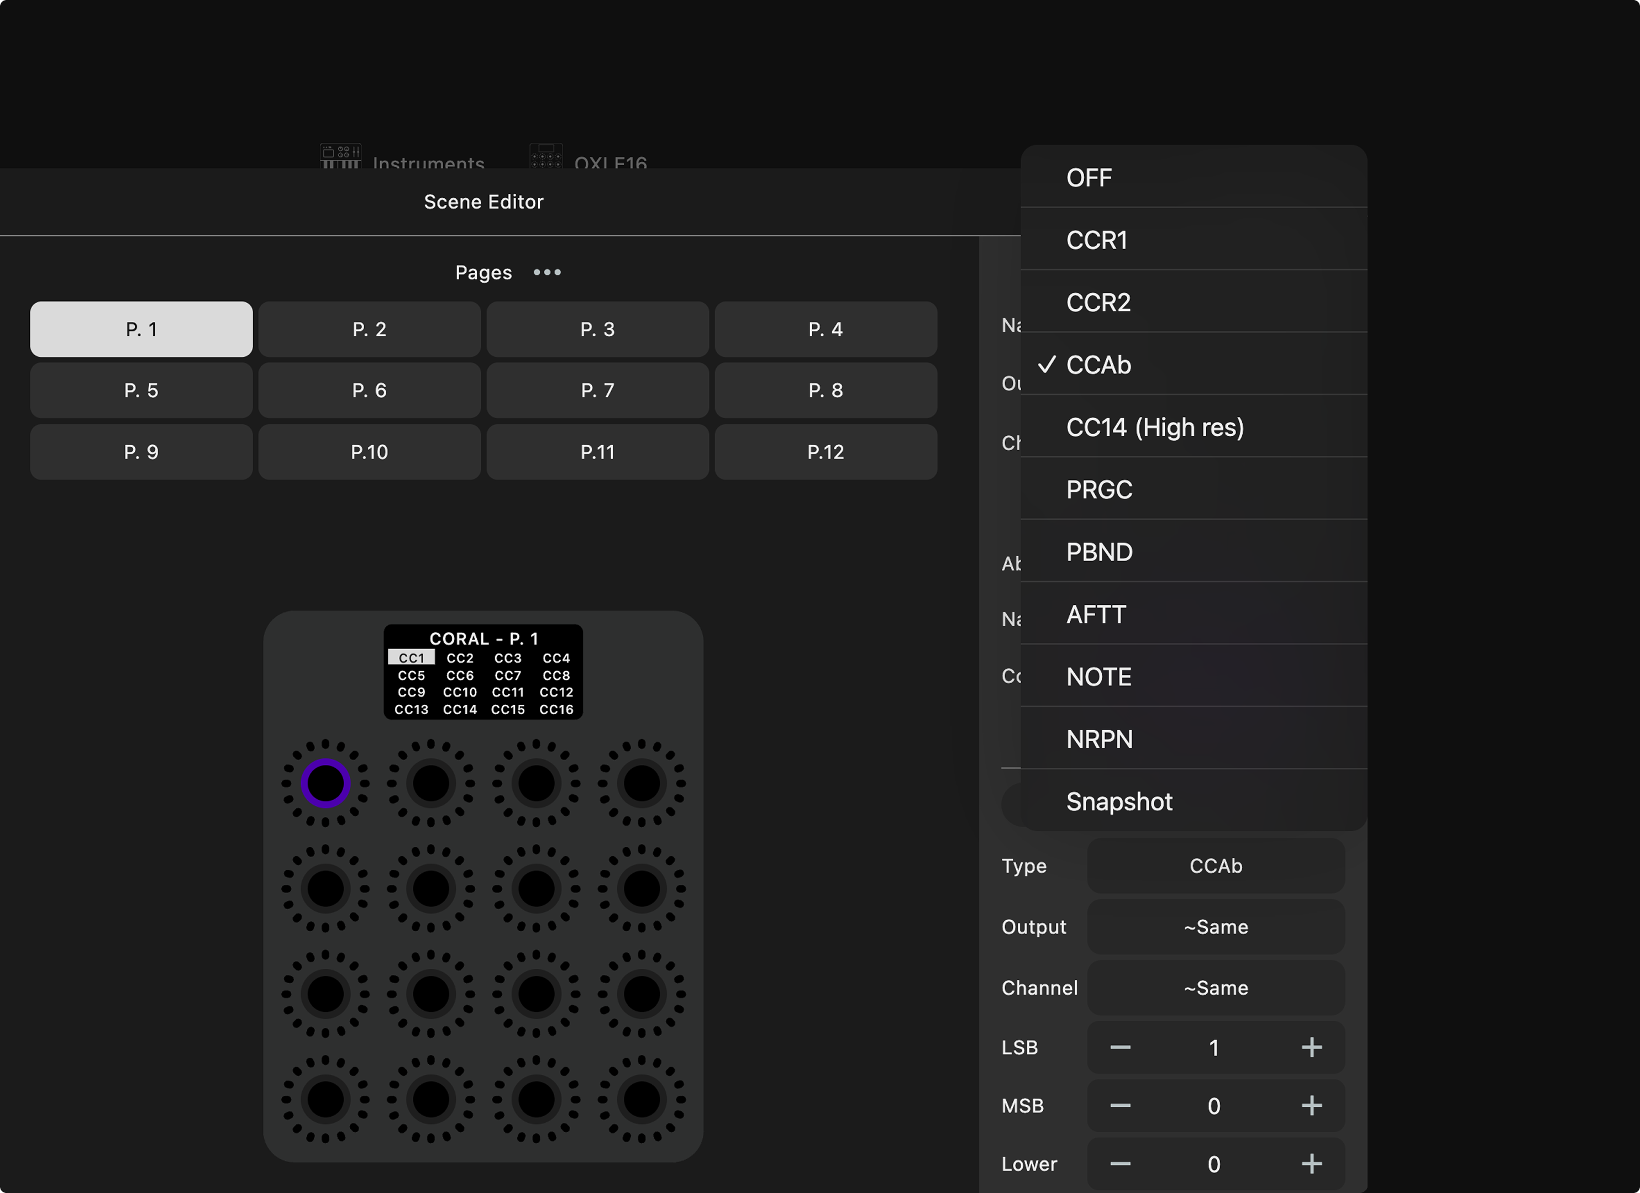Select Snapshot at the bottom of the menu
1640x1193 pixels.
pos(1119,801)
